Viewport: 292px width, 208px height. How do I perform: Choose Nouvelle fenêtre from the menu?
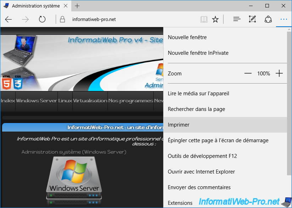(225, 37)
